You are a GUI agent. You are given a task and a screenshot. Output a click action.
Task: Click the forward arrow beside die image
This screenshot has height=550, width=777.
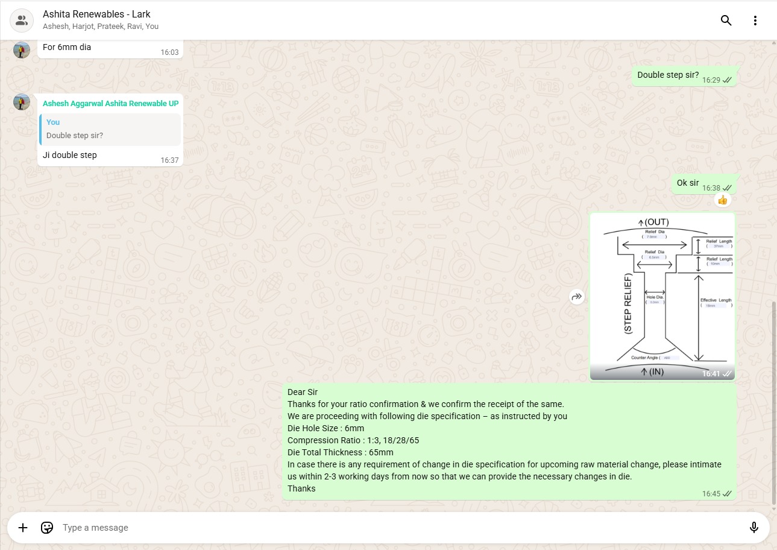tap(577, 296)
